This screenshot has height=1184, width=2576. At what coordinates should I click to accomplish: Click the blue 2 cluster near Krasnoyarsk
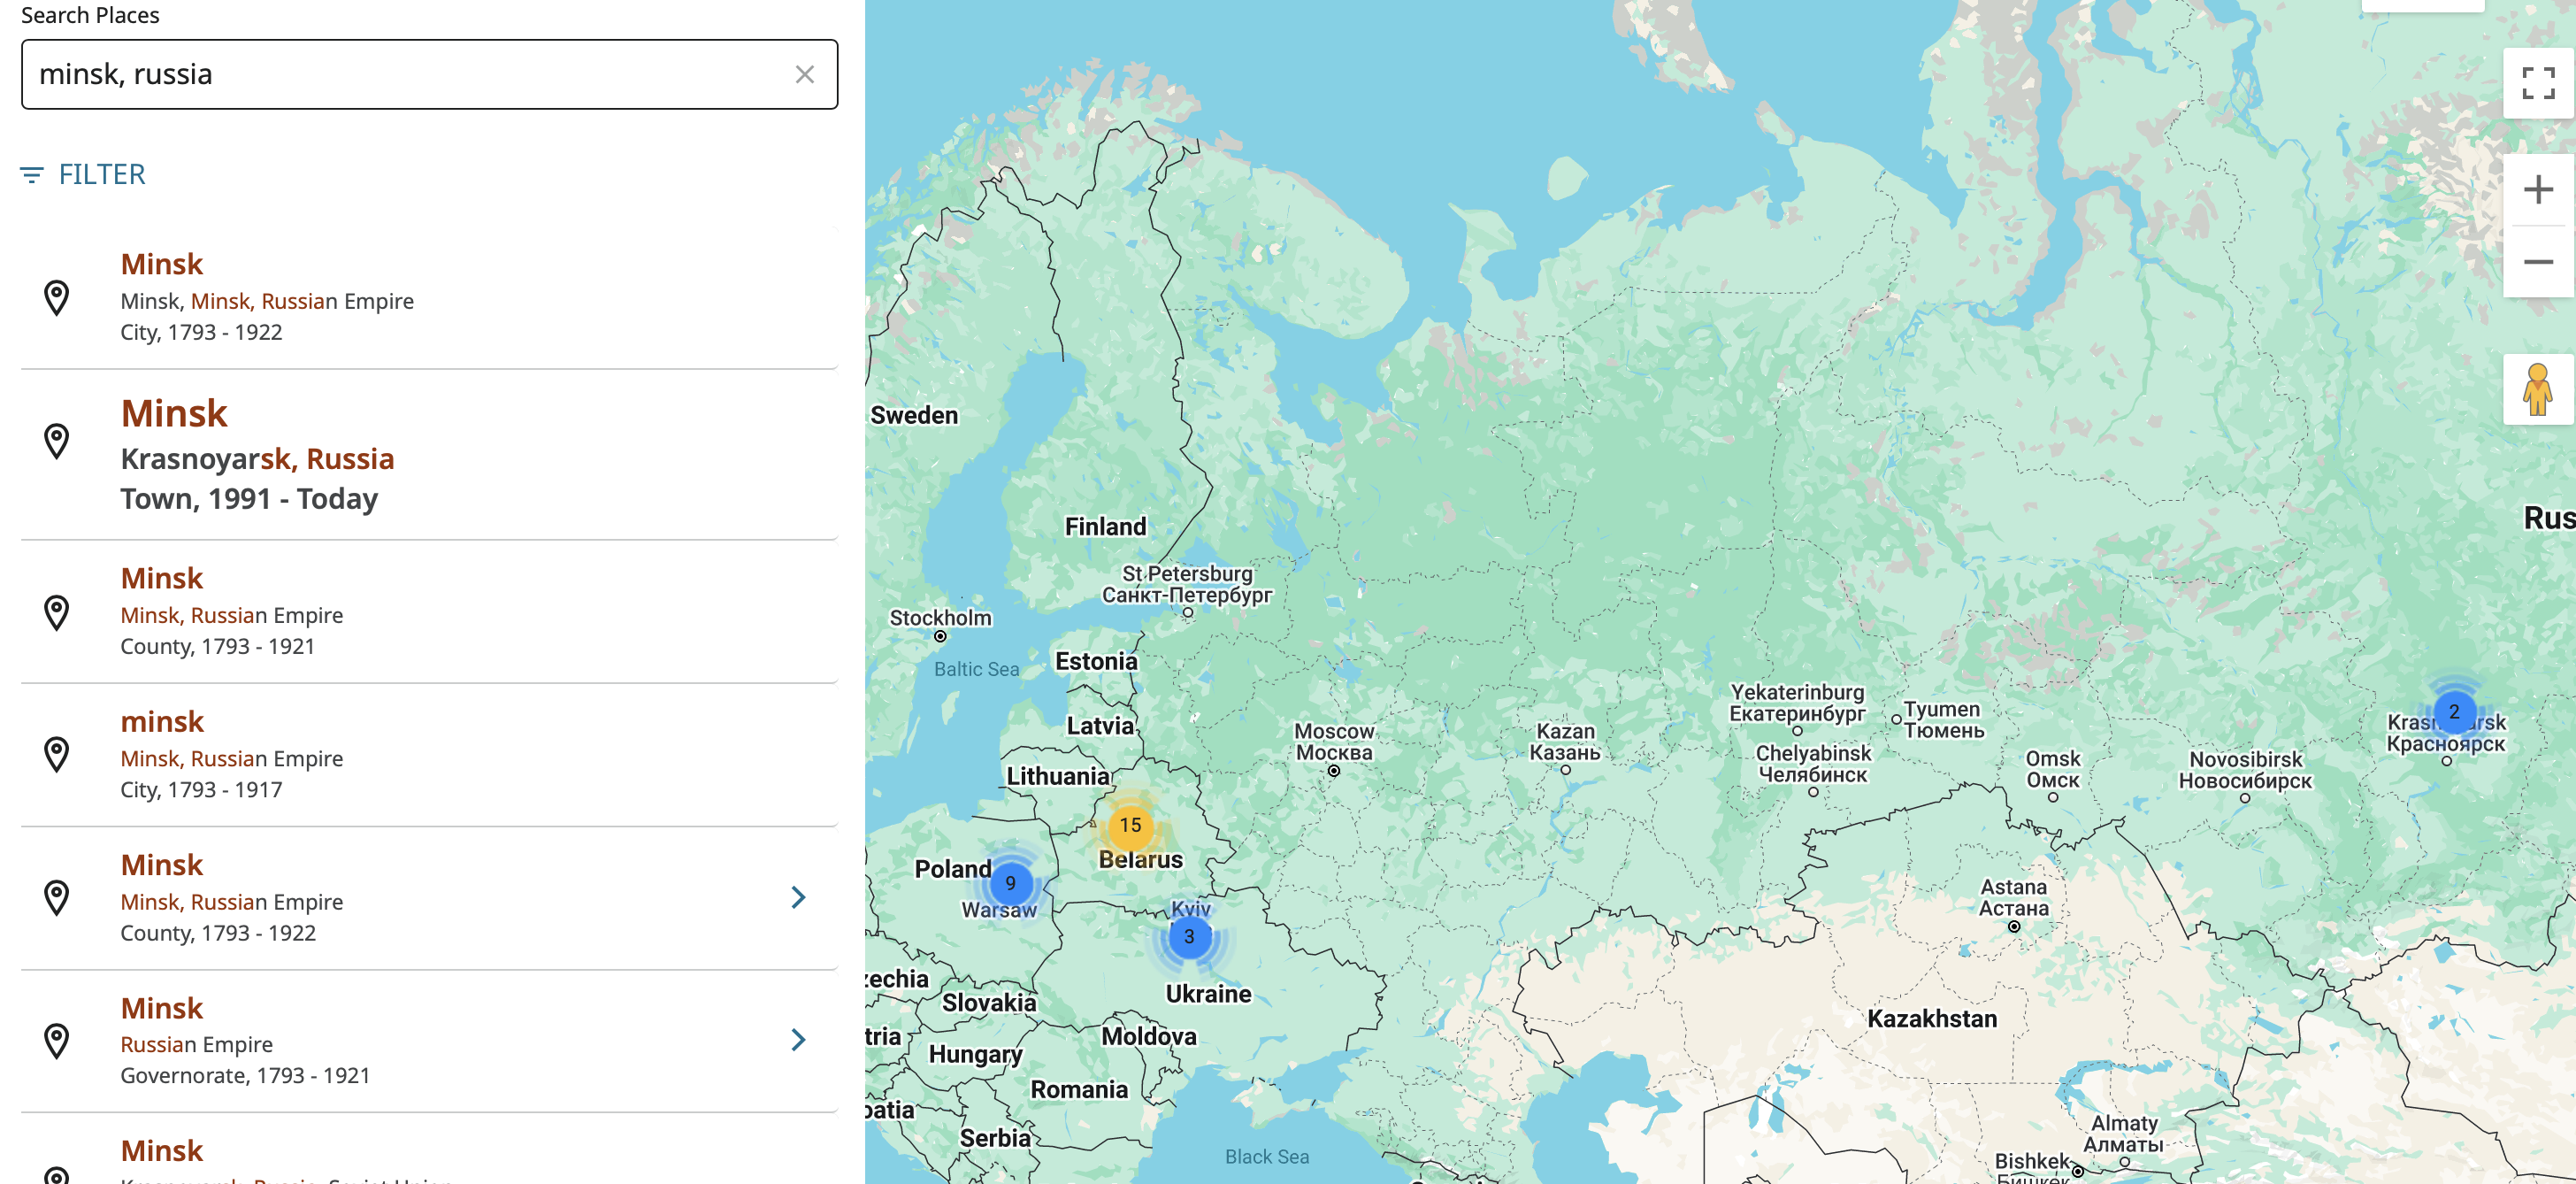pyautogui.click(x=2453, y=712)
